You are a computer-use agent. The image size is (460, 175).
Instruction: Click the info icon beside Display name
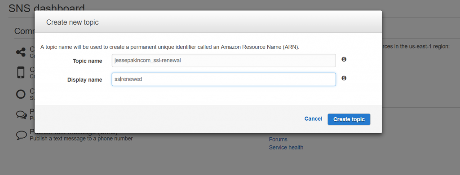[344, 78]
